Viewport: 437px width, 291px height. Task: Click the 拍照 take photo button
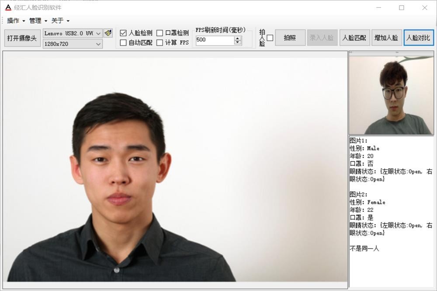click(x=290, y=38)
